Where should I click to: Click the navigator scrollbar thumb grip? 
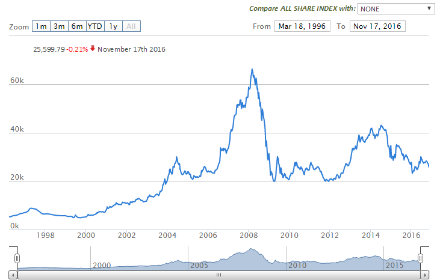tap(218, 275)
